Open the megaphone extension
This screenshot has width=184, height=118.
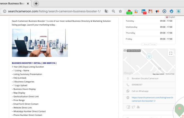click(x=157, y=11)
